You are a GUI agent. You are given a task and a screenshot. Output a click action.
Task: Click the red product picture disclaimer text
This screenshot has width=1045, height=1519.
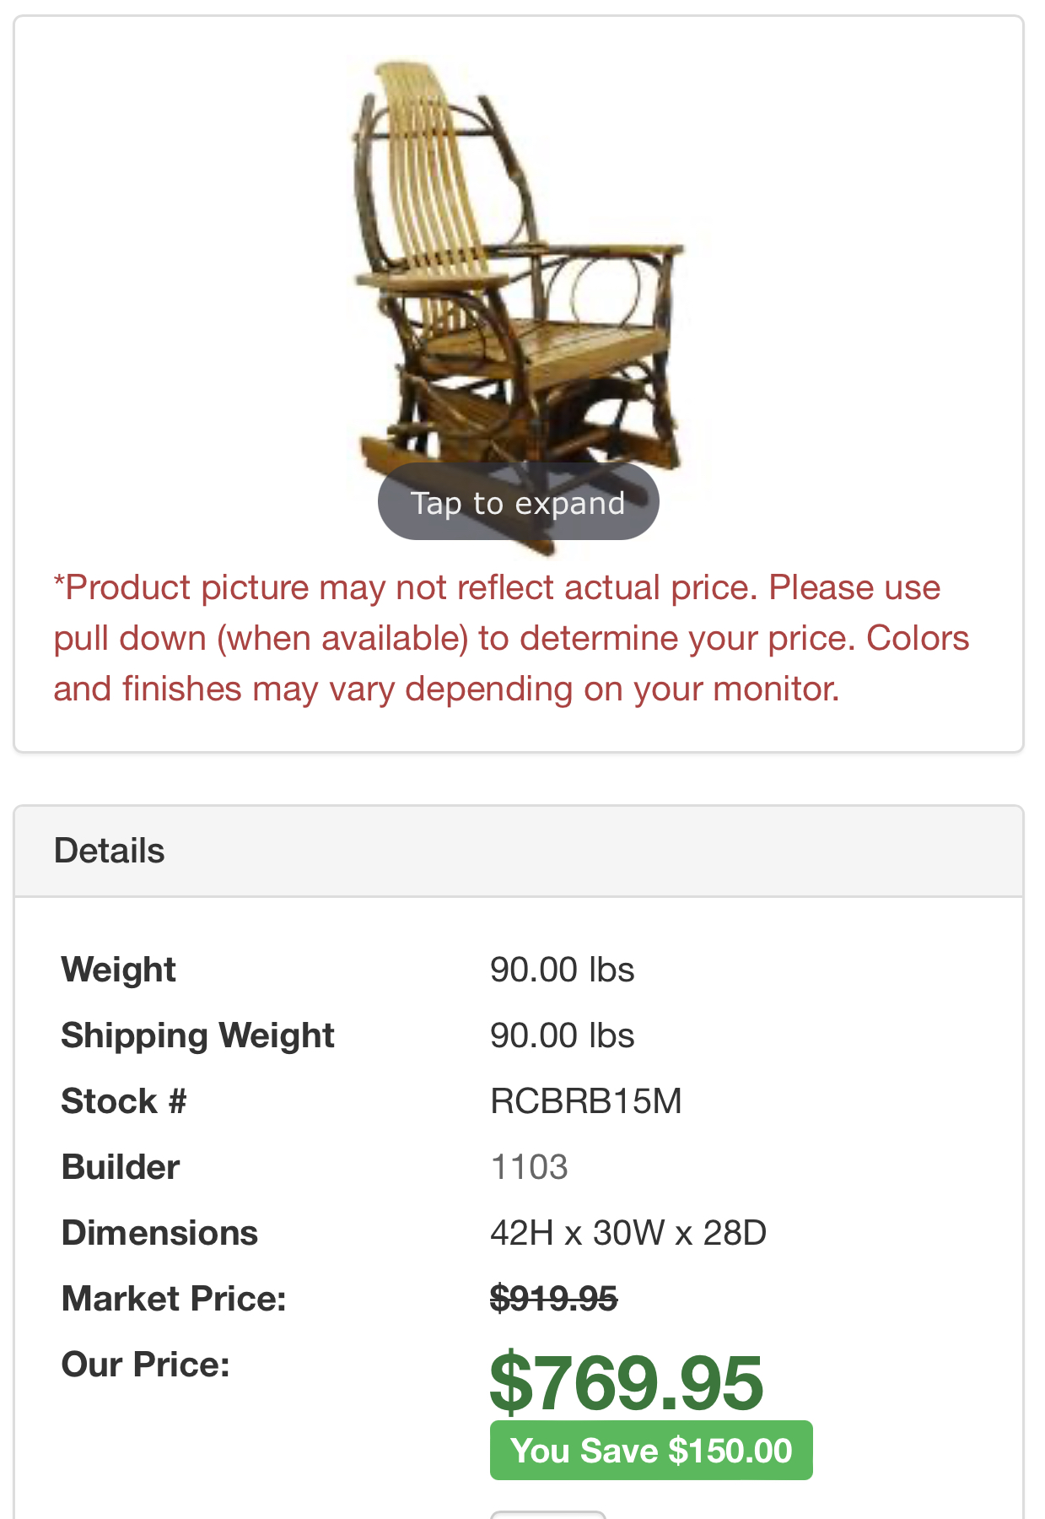pyautogui.click(x=511, y=638)
